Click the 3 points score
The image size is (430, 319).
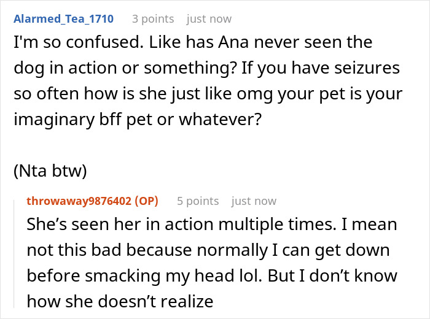tap(153, 19)
